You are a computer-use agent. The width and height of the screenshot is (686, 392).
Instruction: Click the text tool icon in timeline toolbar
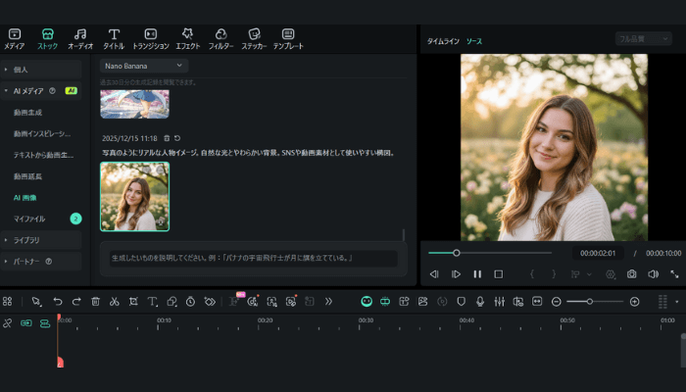(x=152, y=302)
